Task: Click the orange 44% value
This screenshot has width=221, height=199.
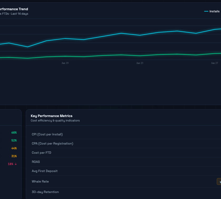Action: (14, 148)
